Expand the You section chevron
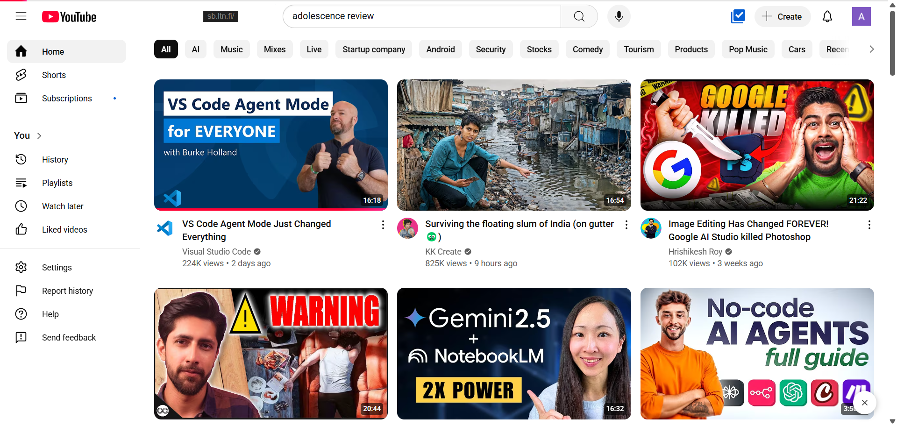The width and height of the screenshot is (897, 426). point(39,136)
